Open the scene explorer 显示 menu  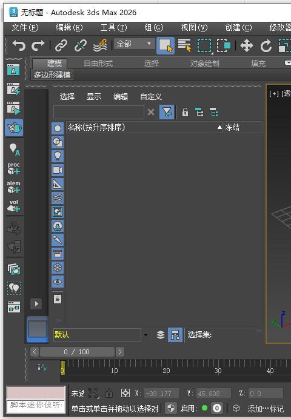coord(94,96)
